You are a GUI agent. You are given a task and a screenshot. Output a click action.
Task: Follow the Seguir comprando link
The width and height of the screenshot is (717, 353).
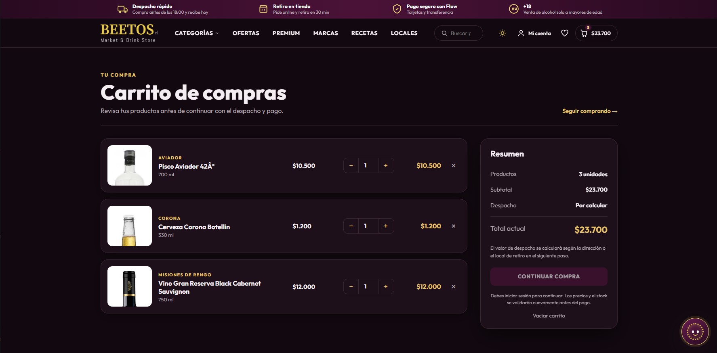pyautogui.click(x=590, y=111)
